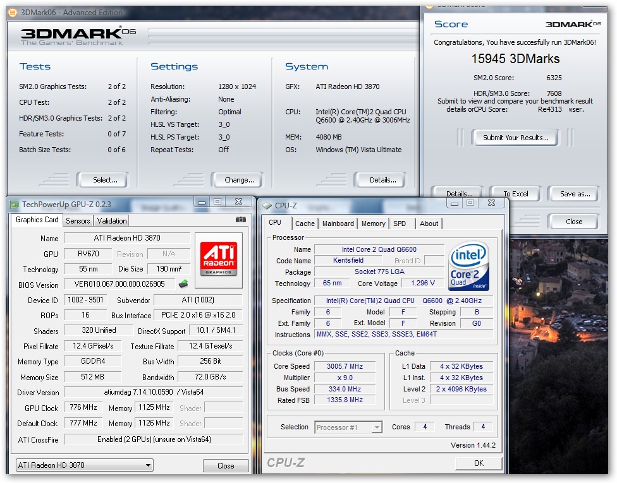Click the camera screenshot icon in GPU-Z
617x483 pixels.
point(241,220)
